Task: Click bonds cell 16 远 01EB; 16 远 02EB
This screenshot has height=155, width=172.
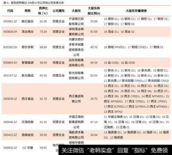Action: point(119,63)
